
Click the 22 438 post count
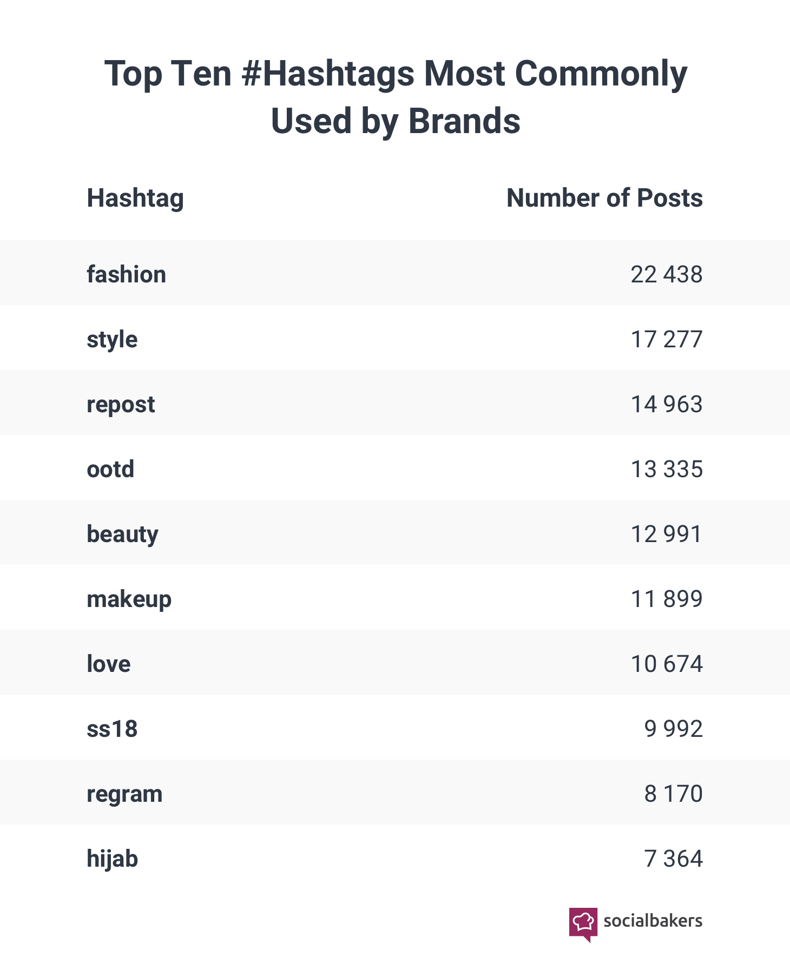666,274
